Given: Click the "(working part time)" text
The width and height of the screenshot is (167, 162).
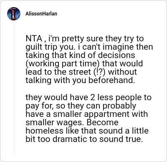Looking at the screenshot, I should [x=63, y=64].
